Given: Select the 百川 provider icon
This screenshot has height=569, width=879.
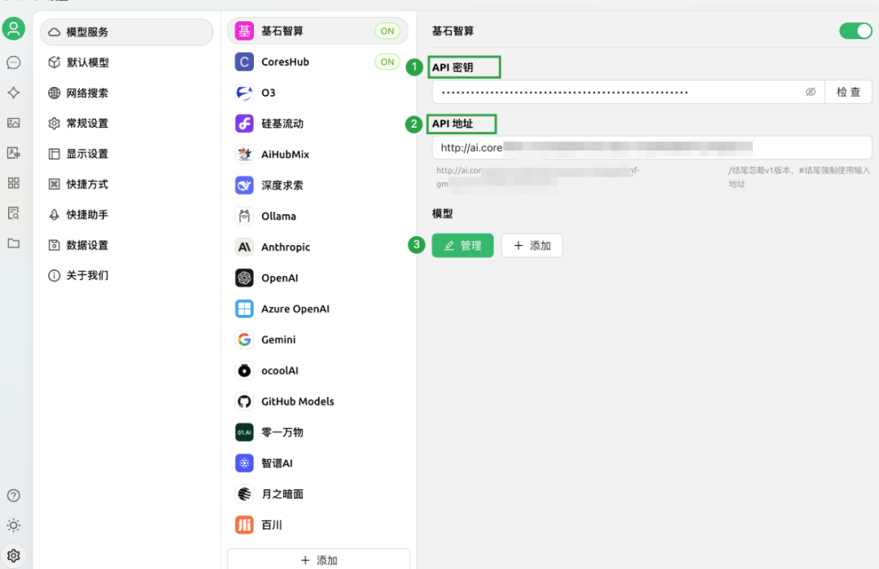Looking at the screenshot, I should [x=244, y=525].
